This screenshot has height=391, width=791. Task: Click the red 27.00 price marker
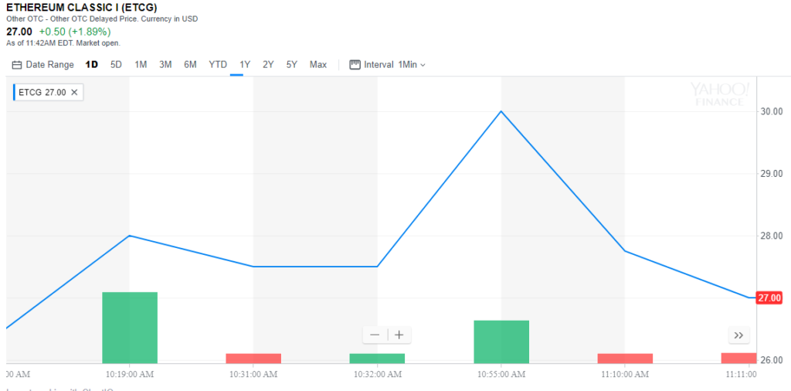click(x=770, y=298)
